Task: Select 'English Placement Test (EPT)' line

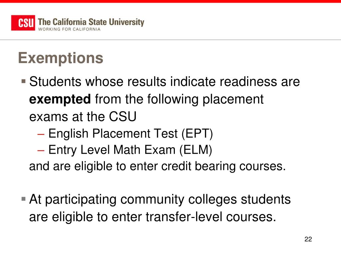Action: tap(131, 134)
